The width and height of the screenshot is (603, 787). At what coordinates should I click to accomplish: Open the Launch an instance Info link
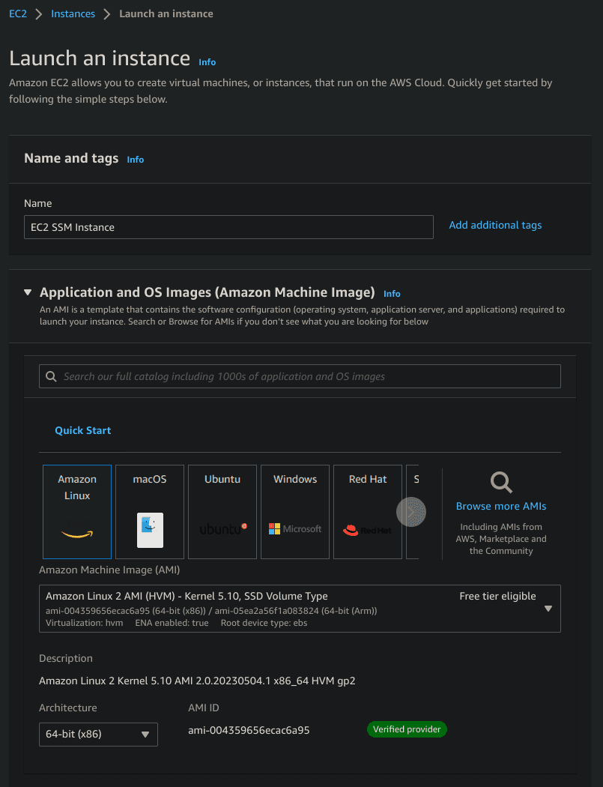coord(207,62)
